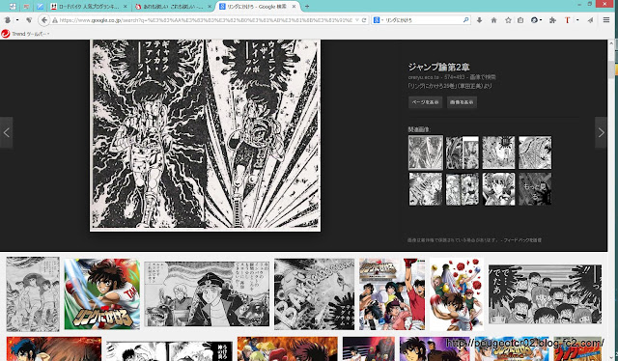Open the colorful リングにかけろ logo boxer image
Image resolution: width=618 pixels, height=361 pixels.
(x=102, y=294)
